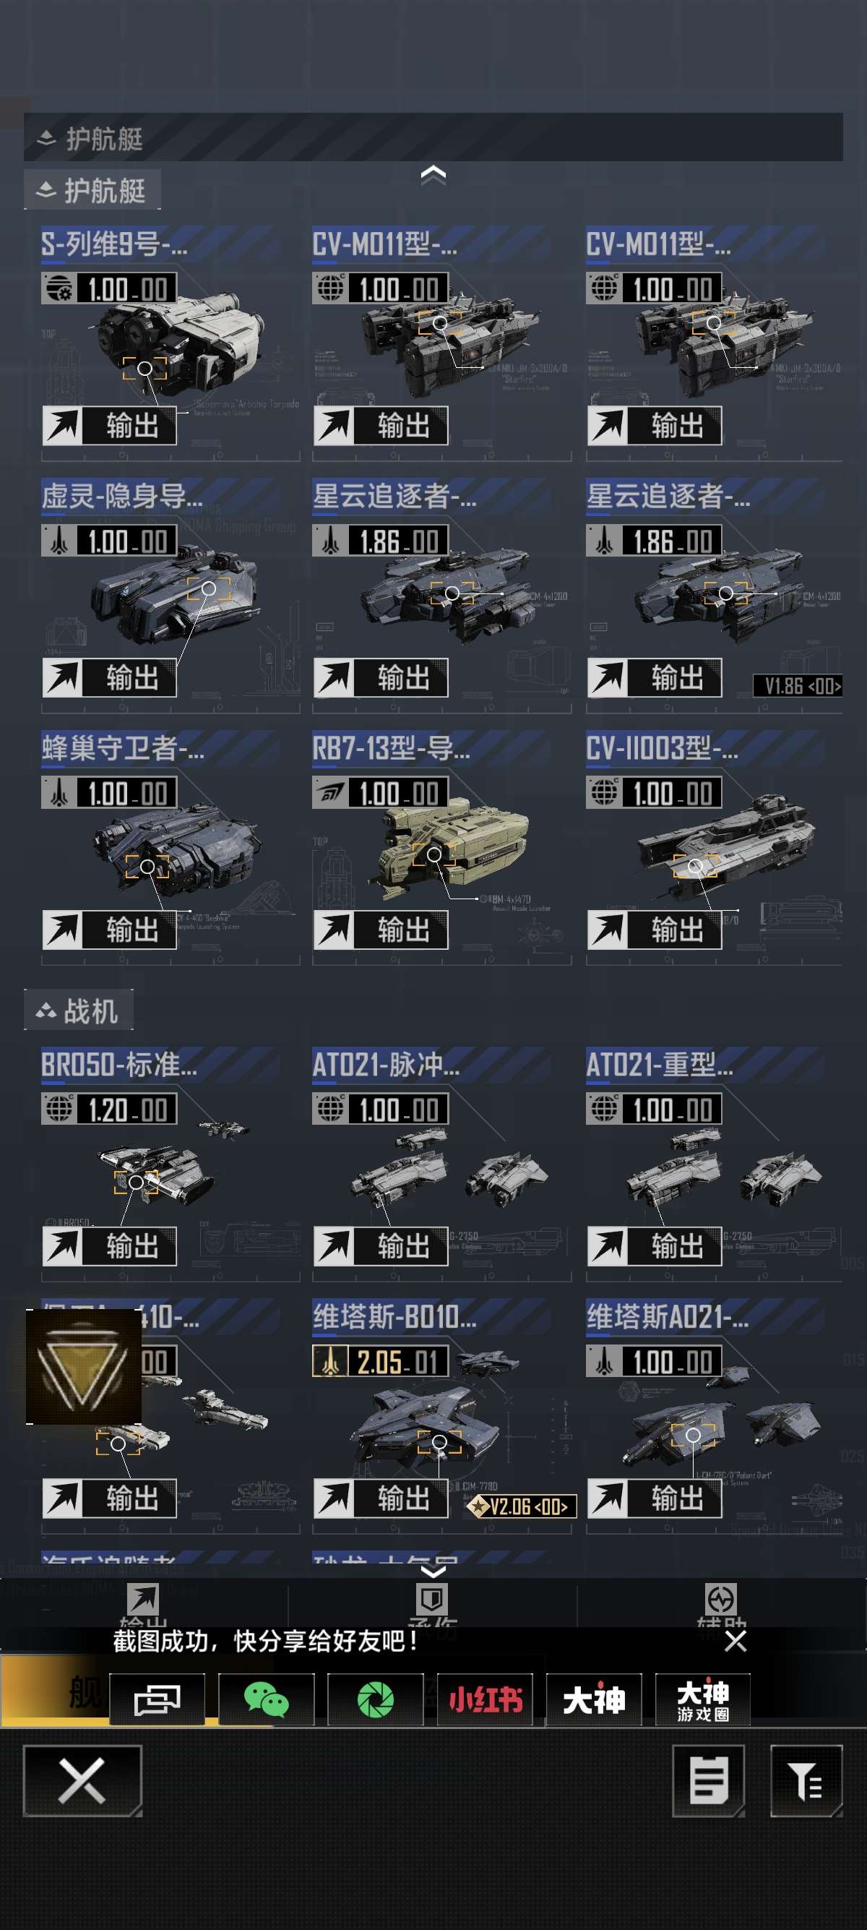Screen dimensions: 867x1930
Task: Click 输出 button on RB7-13型 card
Action: (x=380, y=929)
